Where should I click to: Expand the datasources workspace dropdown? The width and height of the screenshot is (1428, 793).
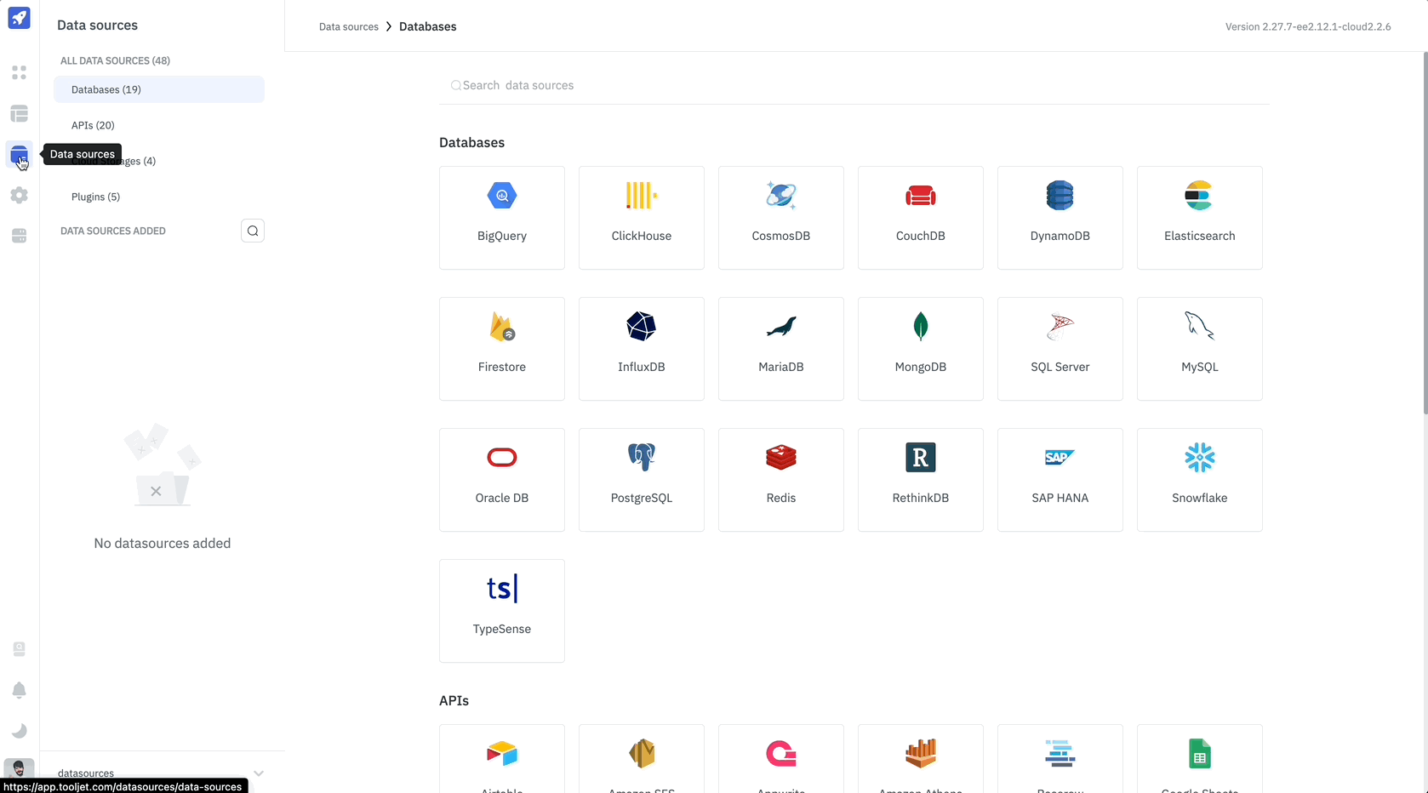pyautogui.click(x=259, y=773)
